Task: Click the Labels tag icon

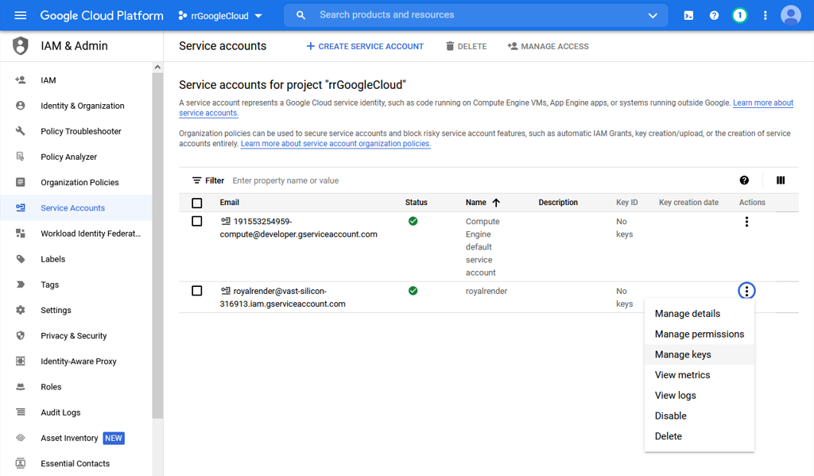Action: coord(20,258)
